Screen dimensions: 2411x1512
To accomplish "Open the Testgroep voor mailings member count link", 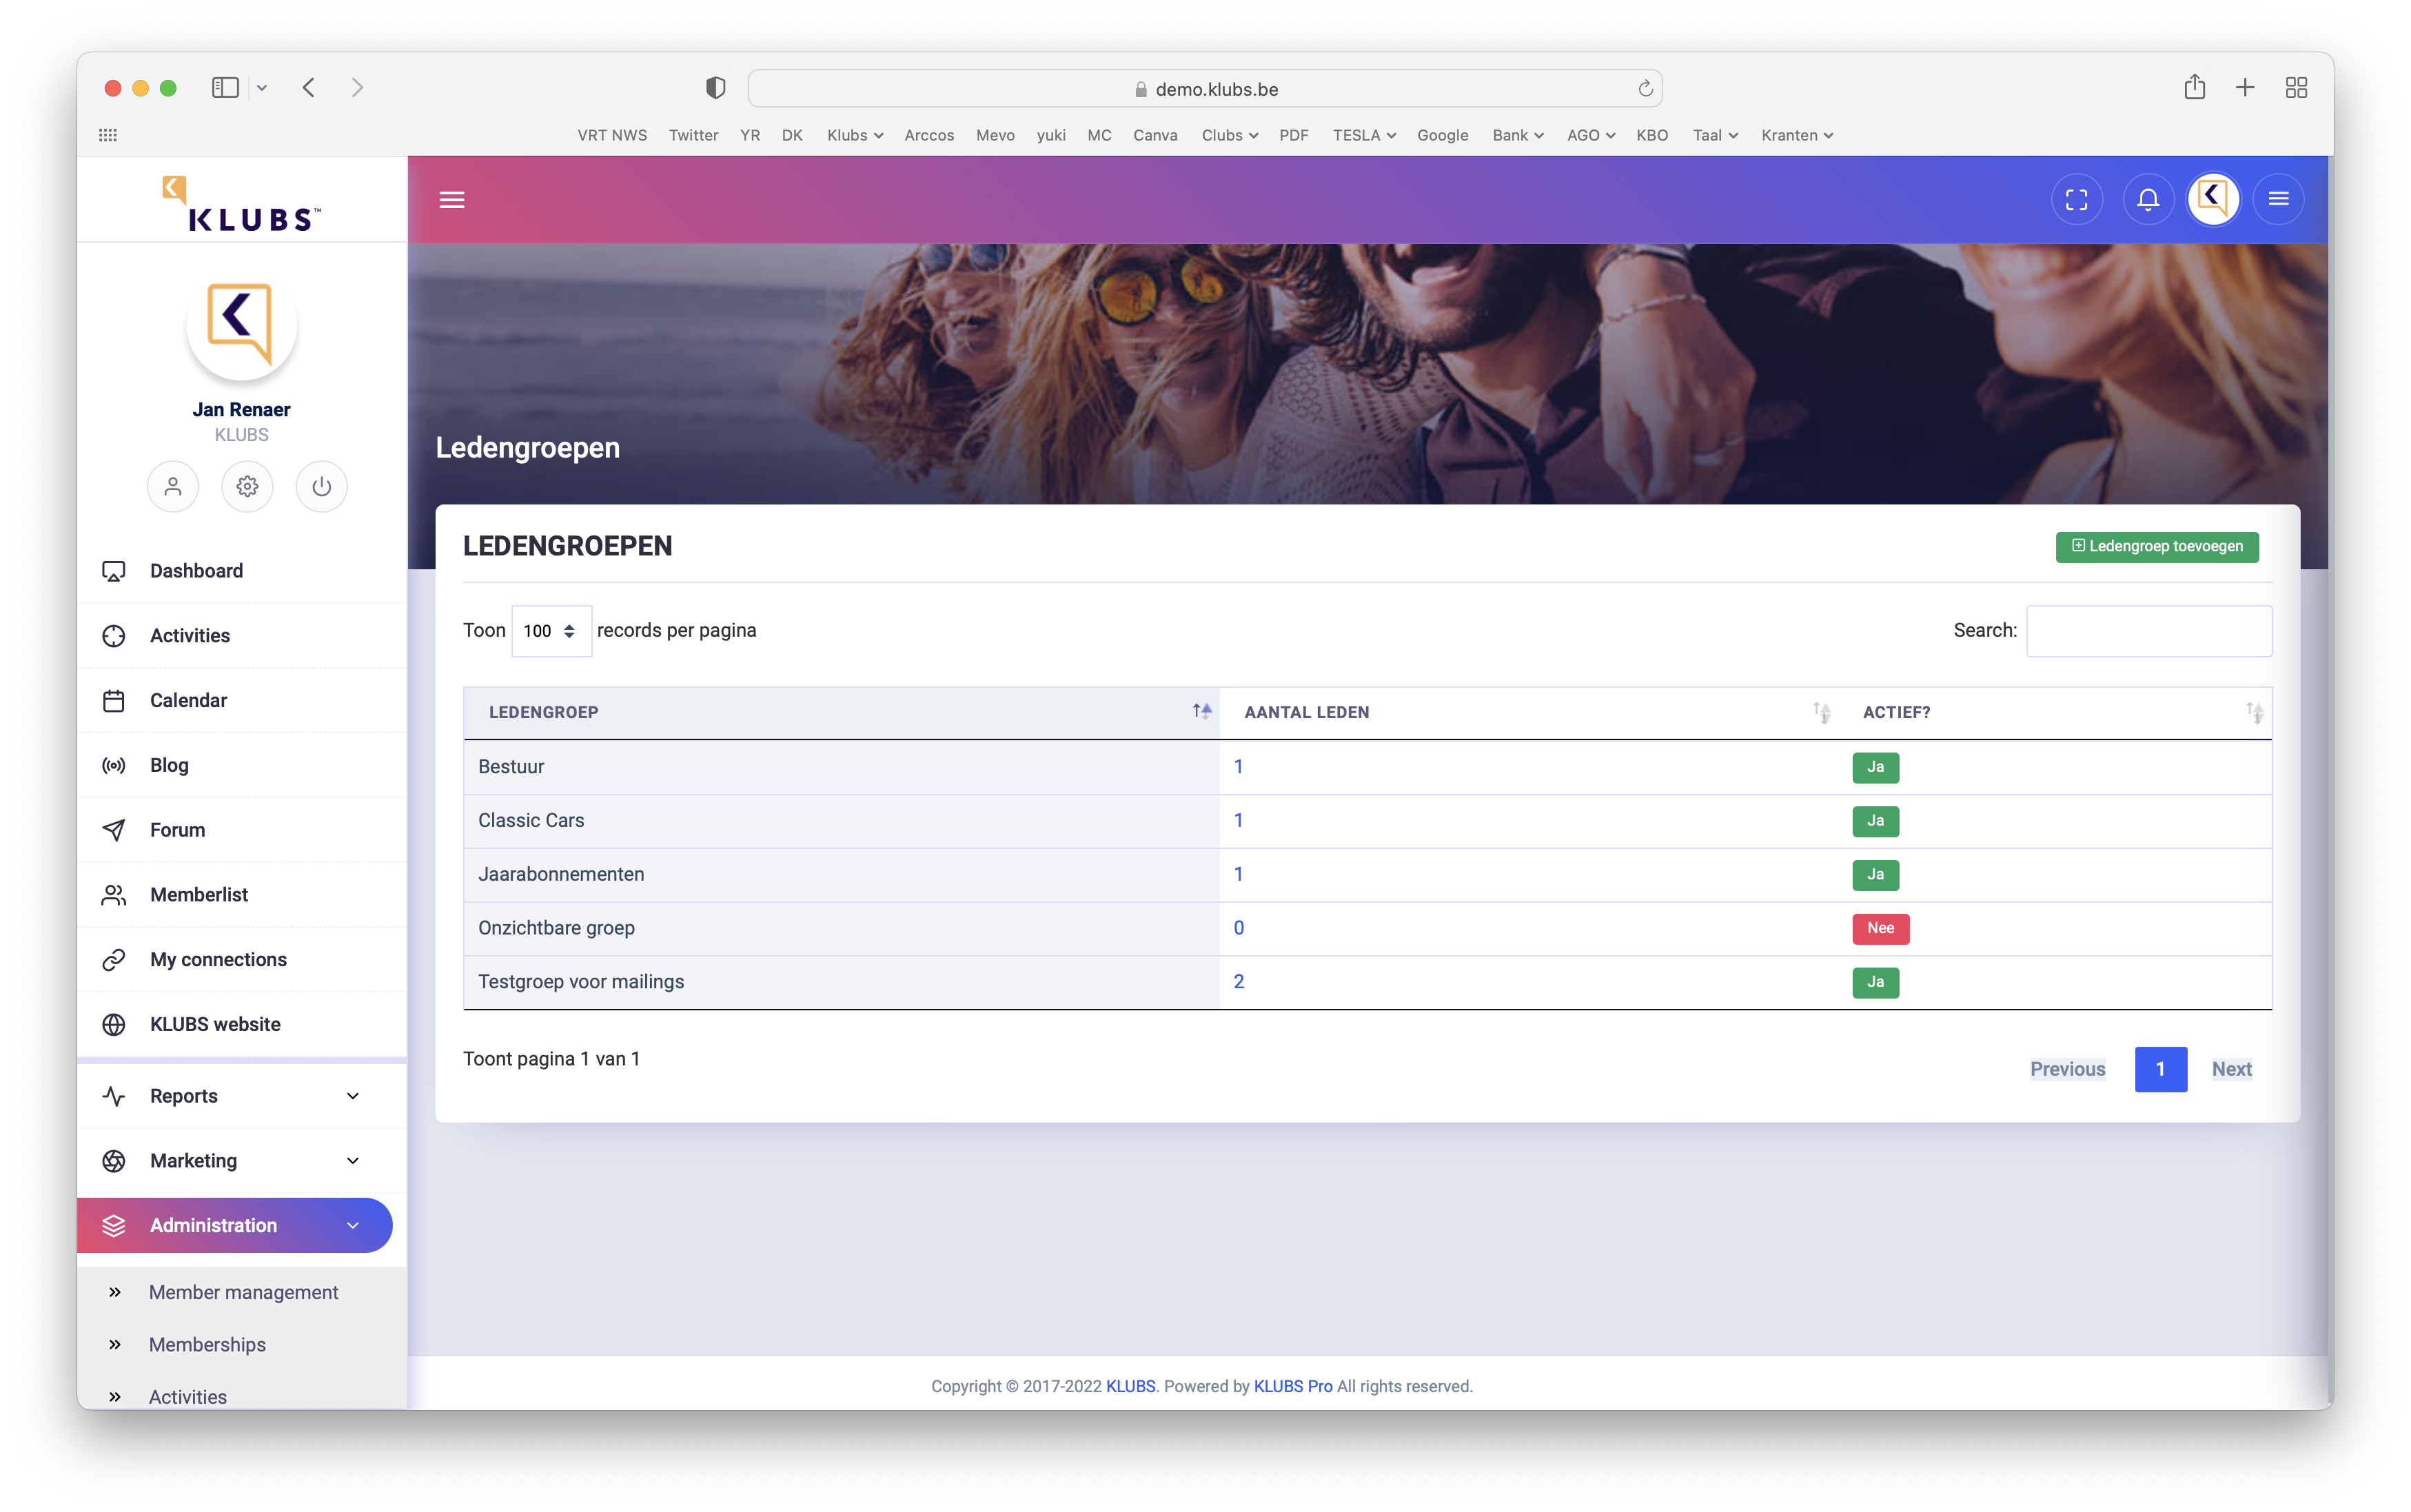I will (x=1238, y=982).
